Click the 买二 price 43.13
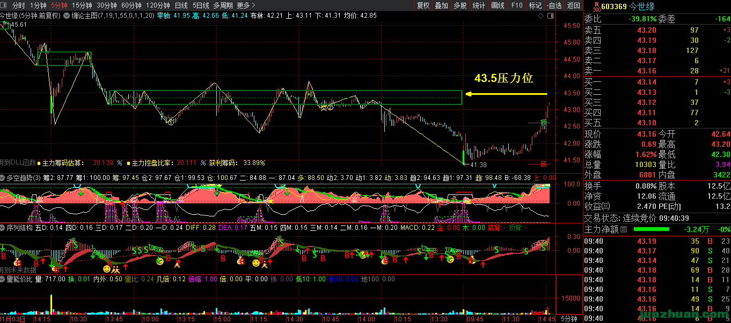731x323 pixels. click(x=647, y=92)
